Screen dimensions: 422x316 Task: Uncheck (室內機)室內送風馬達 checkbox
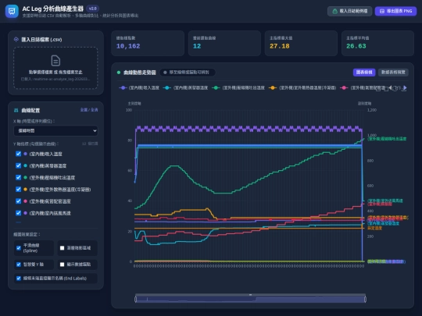click(x=18, y=213)
